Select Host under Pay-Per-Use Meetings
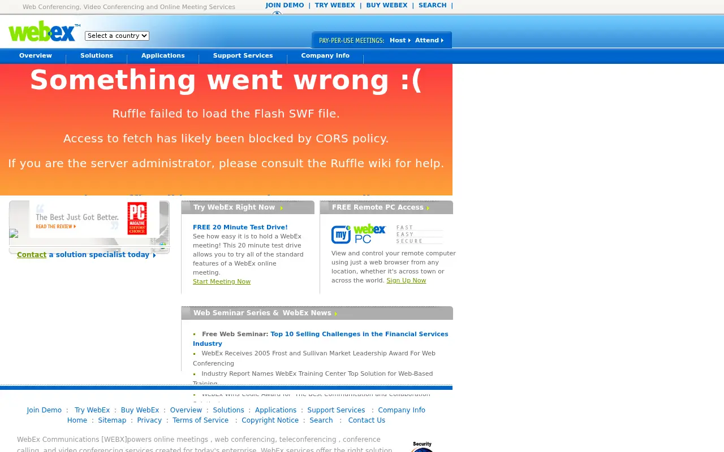This screenshot has width=724, height=452. click(400, 40)
